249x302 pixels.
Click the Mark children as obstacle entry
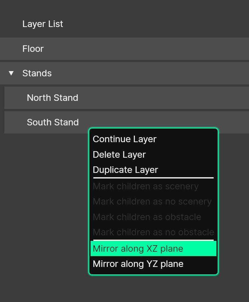pos(147,217)
